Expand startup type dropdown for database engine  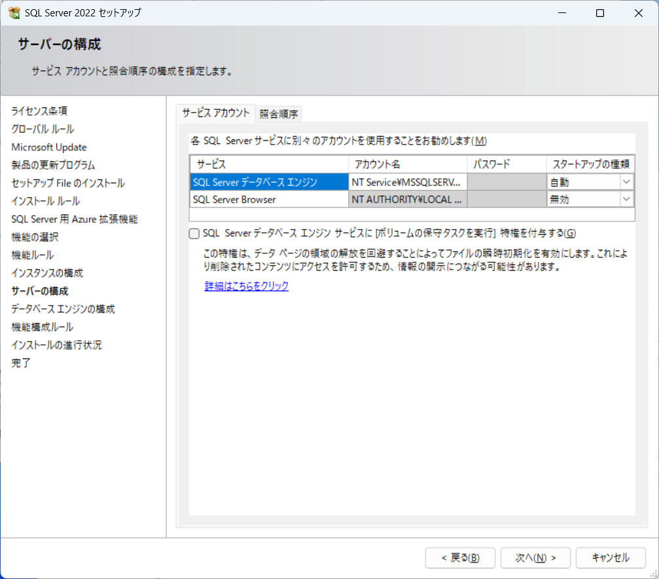[626, 182]
